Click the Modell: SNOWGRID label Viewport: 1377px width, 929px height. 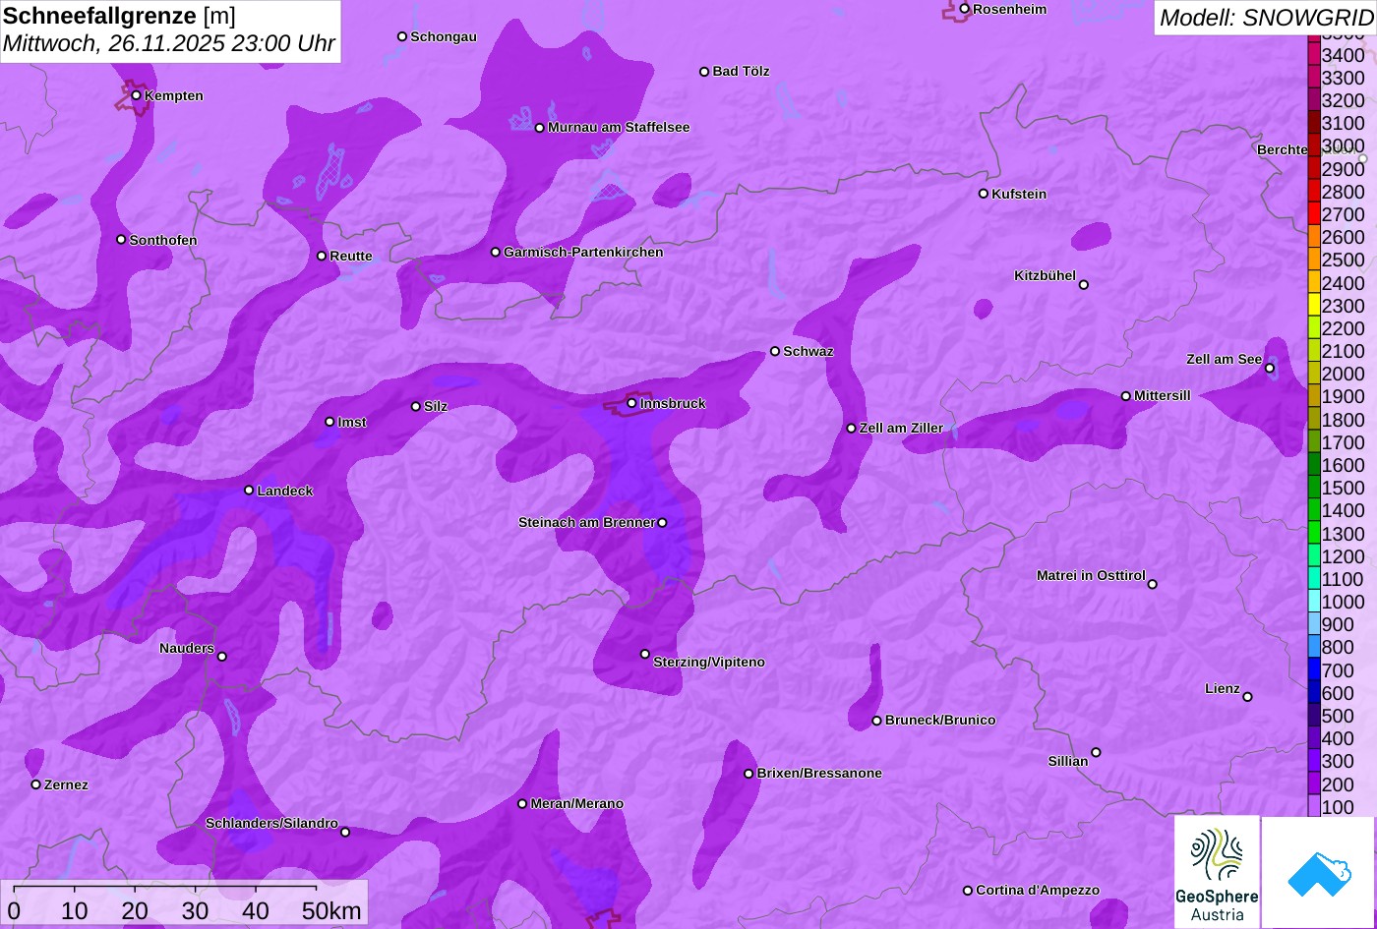(1266, 17)
